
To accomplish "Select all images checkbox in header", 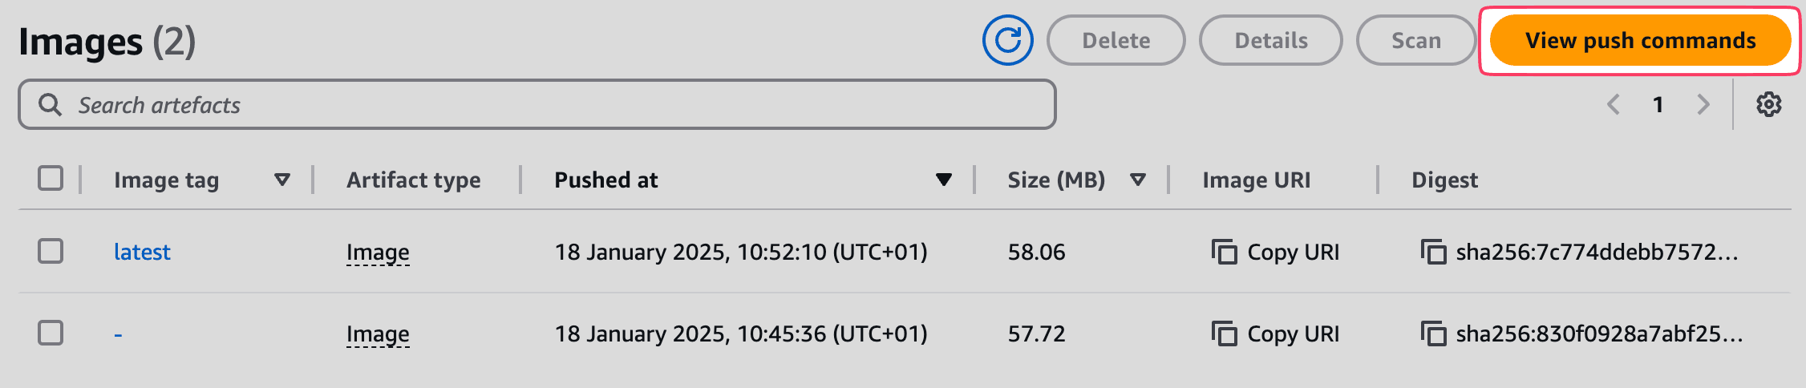I will 51,178.
